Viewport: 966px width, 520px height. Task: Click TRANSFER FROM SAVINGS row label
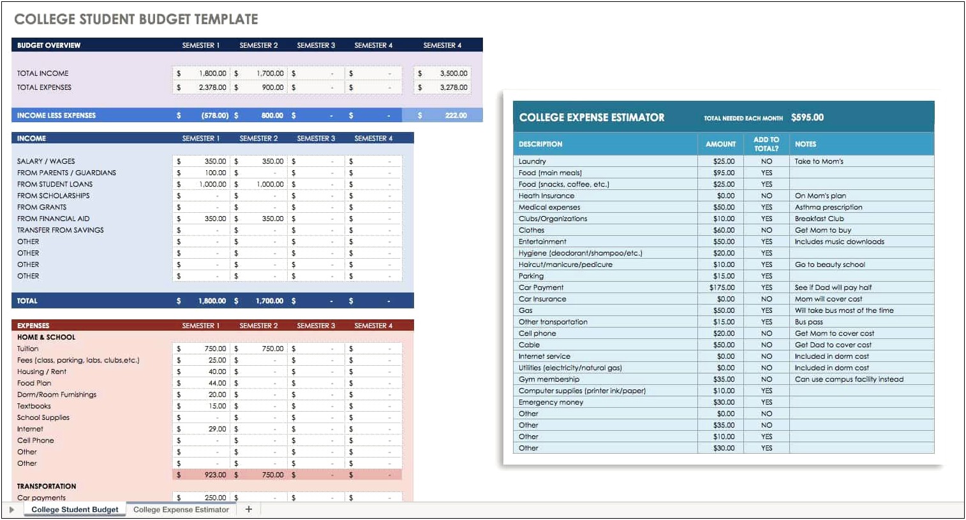click(60, 230)
